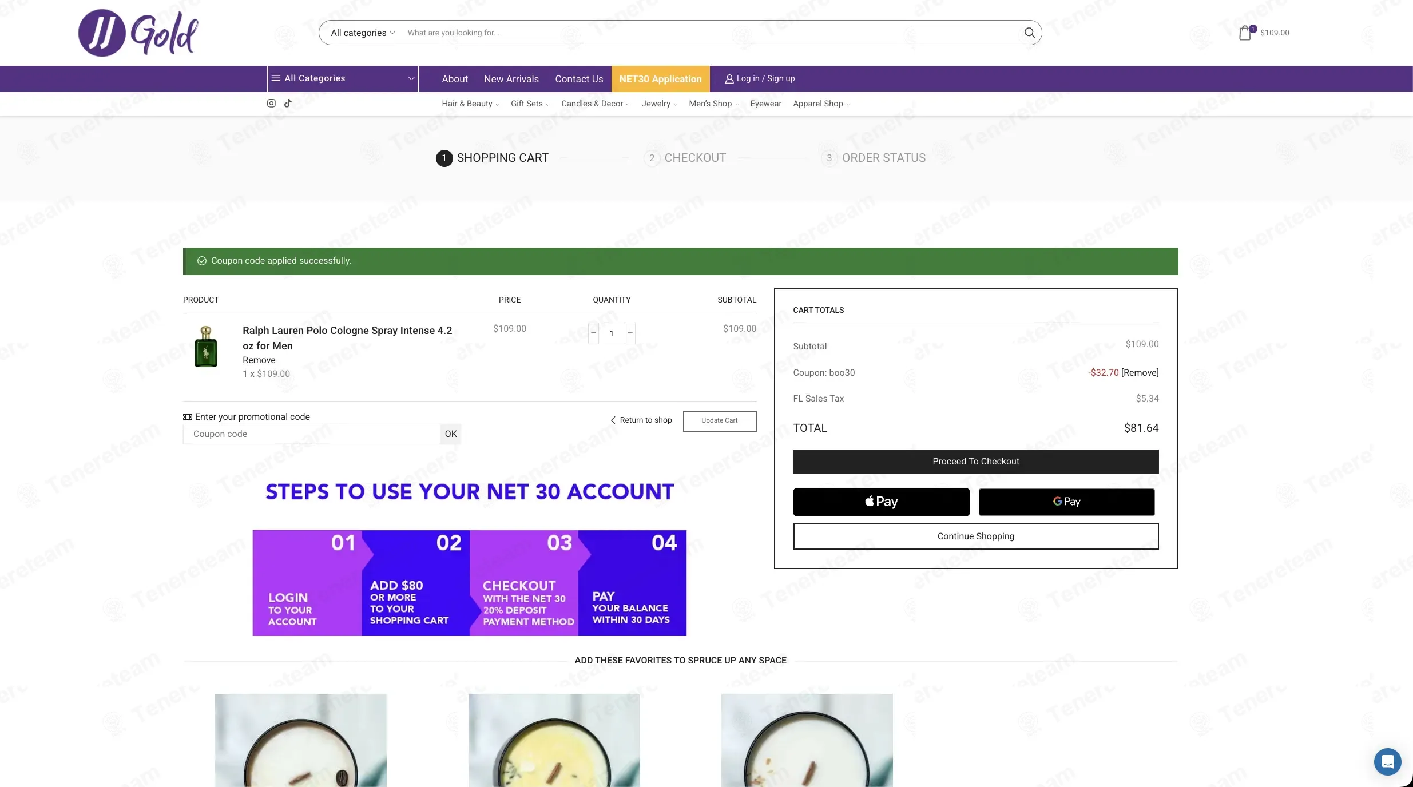
Task: Open Contact Us page
Action: pyautogui.click(x=579, y=79)
